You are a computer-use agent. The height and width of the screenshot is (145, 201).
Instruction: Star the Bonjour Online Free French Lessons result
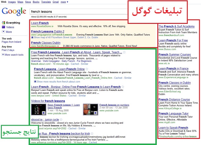click(123, 87)
